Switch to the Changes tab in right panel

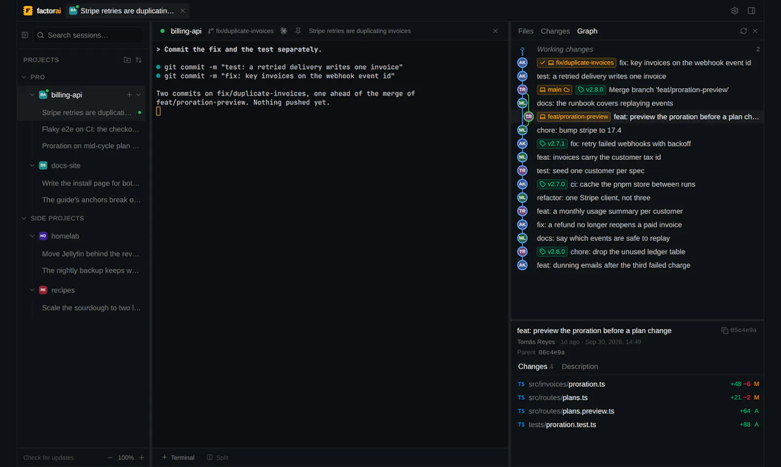point(555,31)
